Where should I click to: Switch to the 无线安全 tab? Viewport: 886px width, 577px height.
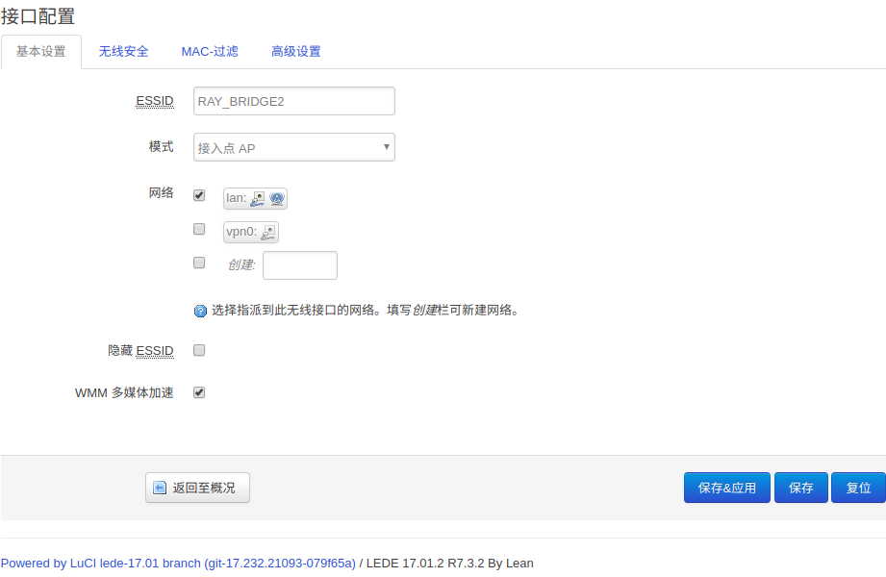point(123,52)
